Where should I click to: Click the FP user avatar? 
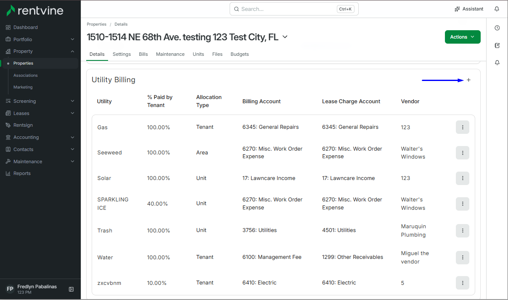[10, 289]
